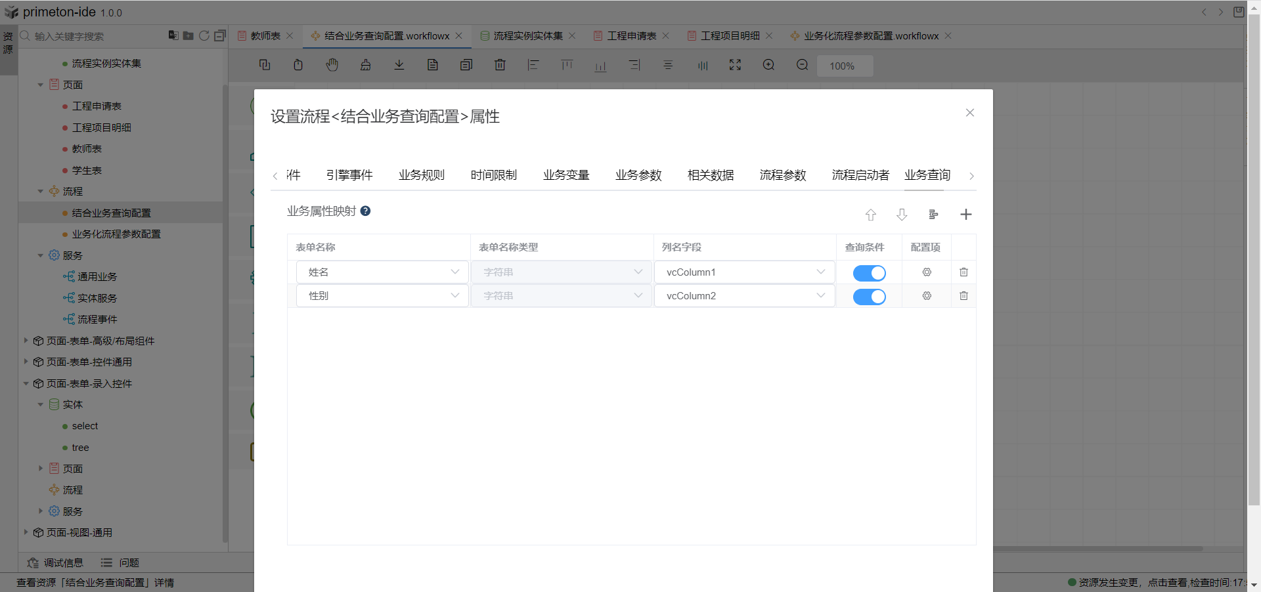This screenshot has width=1261, height=592.
Task: Switch to the 流程启动者 tab
Action: pyautogui.click(x=860, y=175)
